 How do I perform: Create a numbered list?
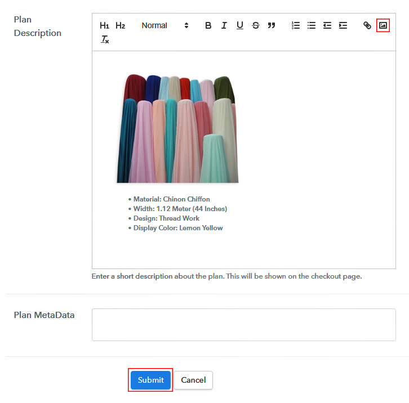click(x=296, y=25)
